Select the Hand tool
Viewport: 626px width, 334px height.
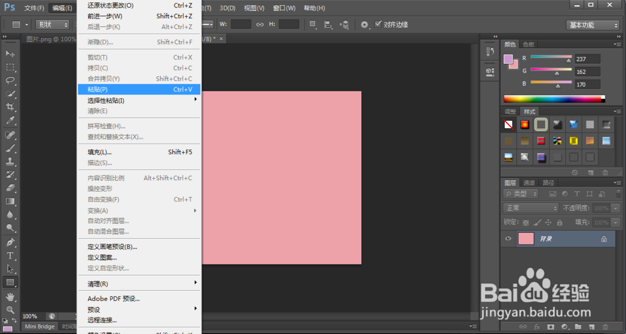[x=10, y=297]
